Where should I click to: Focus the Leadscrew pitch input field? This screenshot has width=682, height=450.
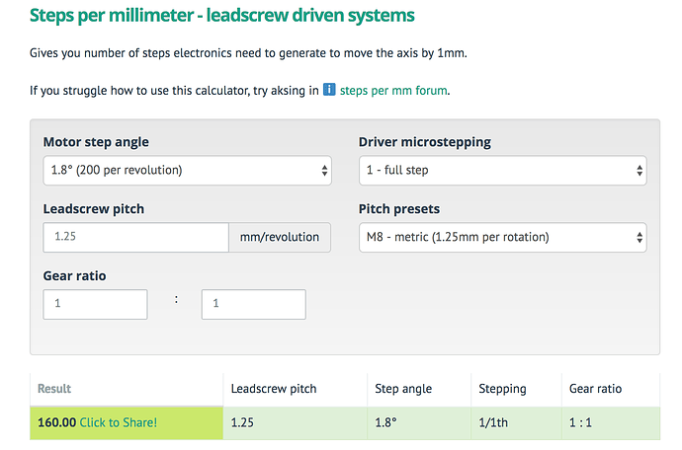(136, 237)
